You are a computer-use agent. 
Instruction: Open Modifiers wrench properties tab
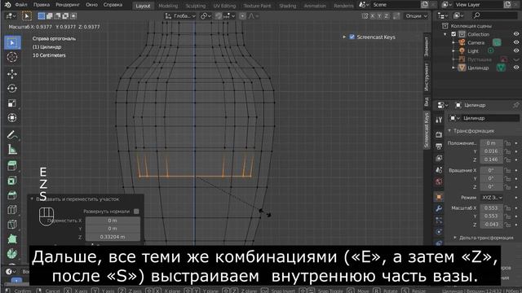(439, 208)
